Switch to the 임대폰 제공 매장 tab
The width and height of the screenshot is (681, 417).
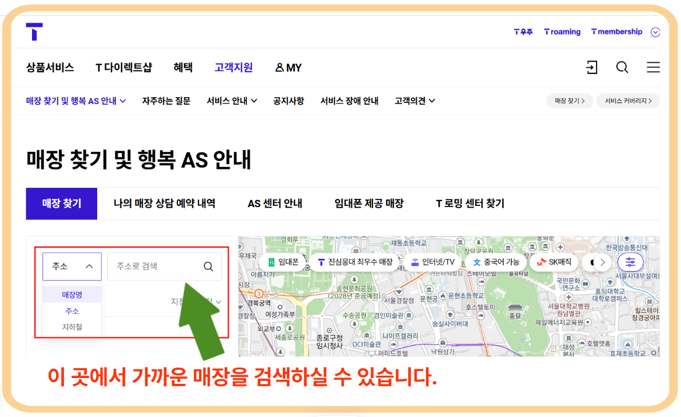pyautogui.click(x=369, y=204)
